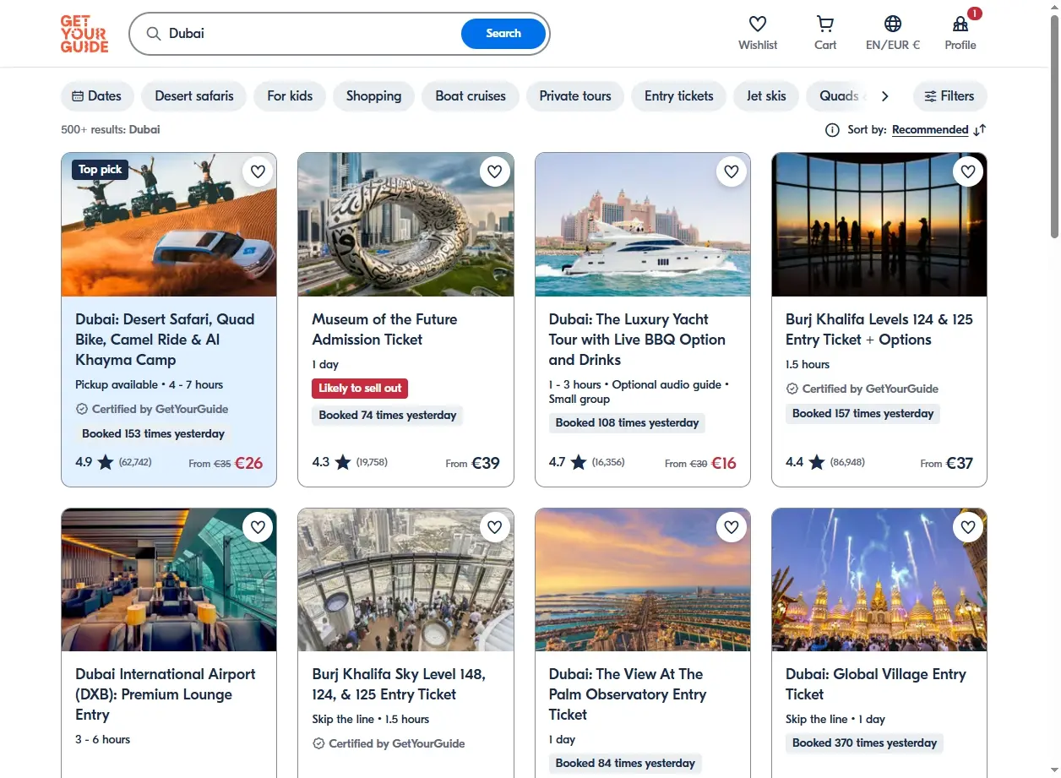
Task: Select the Private tours filter chip
Action: (x=575, y=96)
